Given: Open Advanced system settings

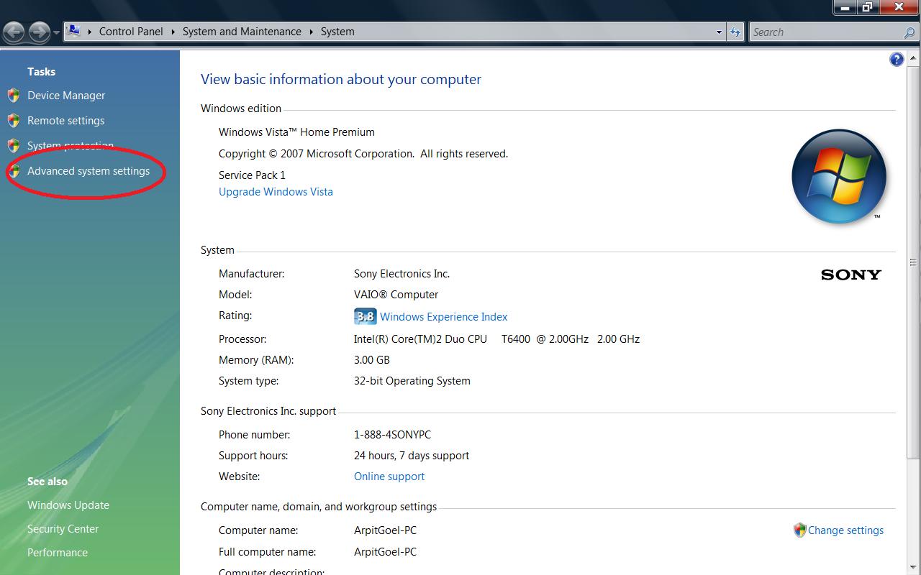Looking at the screenshot, I should tap(88, 171).
